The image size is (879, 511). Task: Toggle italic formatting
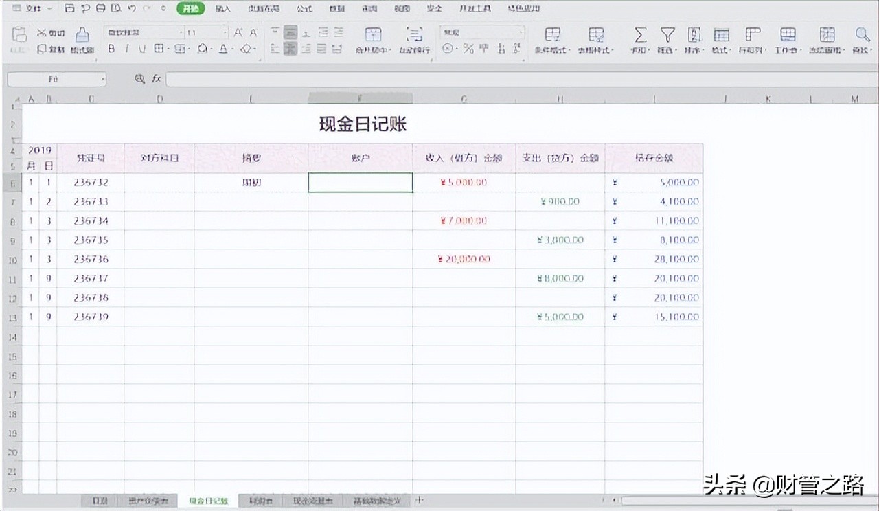click(x=126, y=48)
